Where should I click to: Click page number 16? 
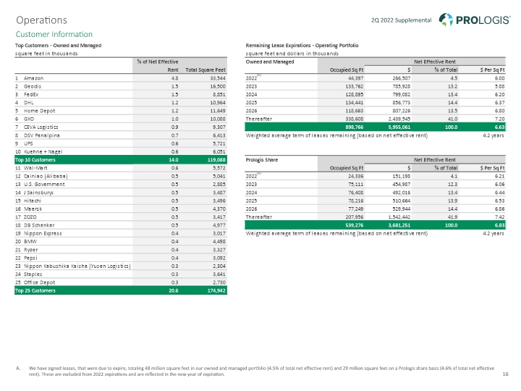tap(505, 374)
